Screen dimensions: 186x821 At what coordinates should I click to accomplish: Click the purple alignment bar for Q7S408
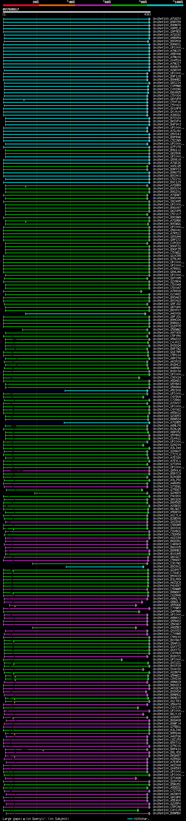point(71,778)
